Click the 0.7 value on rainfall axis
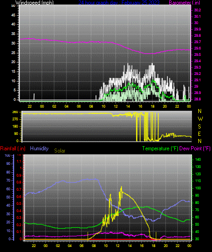Image resolution: width=212 pixels, height=252 pixels. [x=19, y=190]
